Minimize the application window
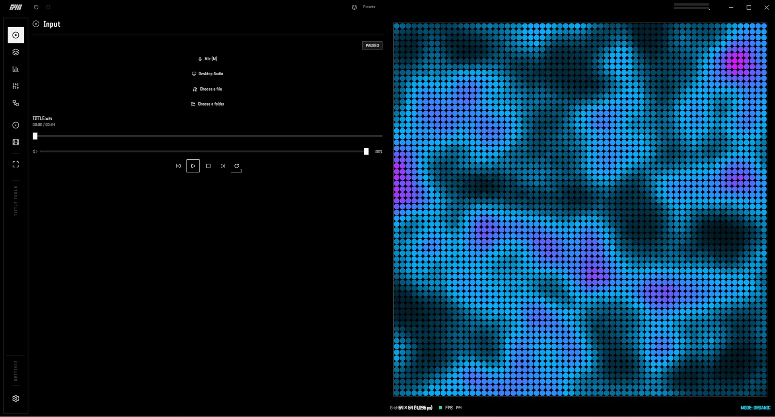 731,7
